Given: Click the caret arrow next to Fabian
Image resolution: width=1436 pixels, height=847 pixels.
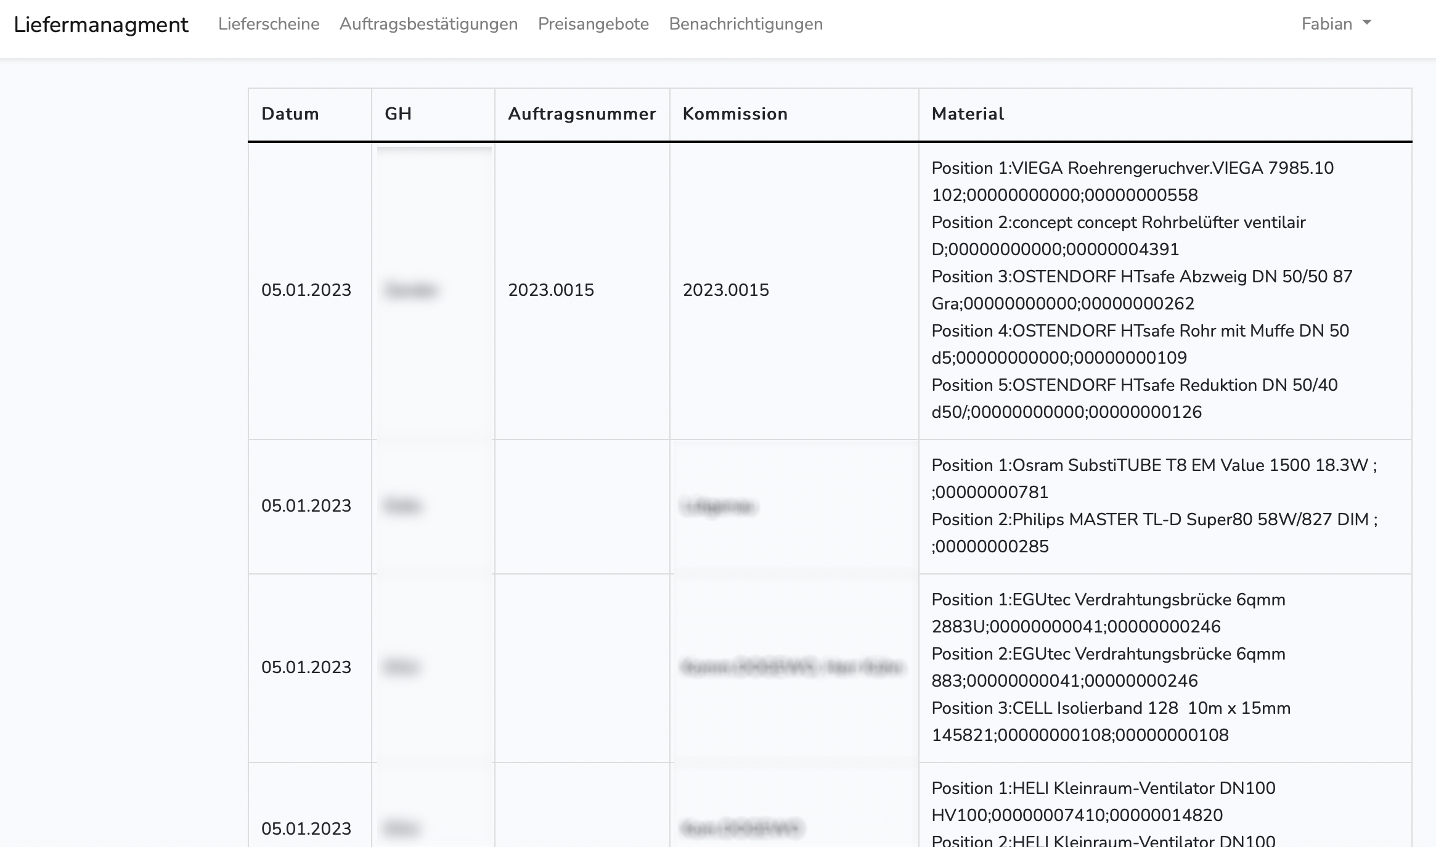Looking at the screenshot, I should tap(1366, 23).
